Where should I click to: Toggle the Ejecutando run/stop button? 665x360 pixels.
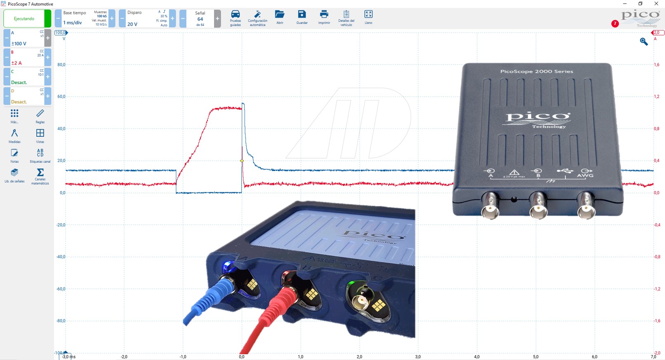pos(24,19)
